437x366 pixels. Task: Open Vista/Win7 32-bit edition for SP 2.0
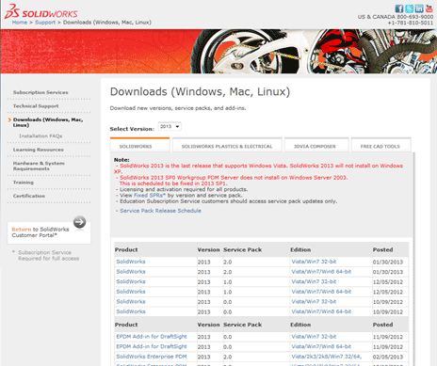[314, 262]
